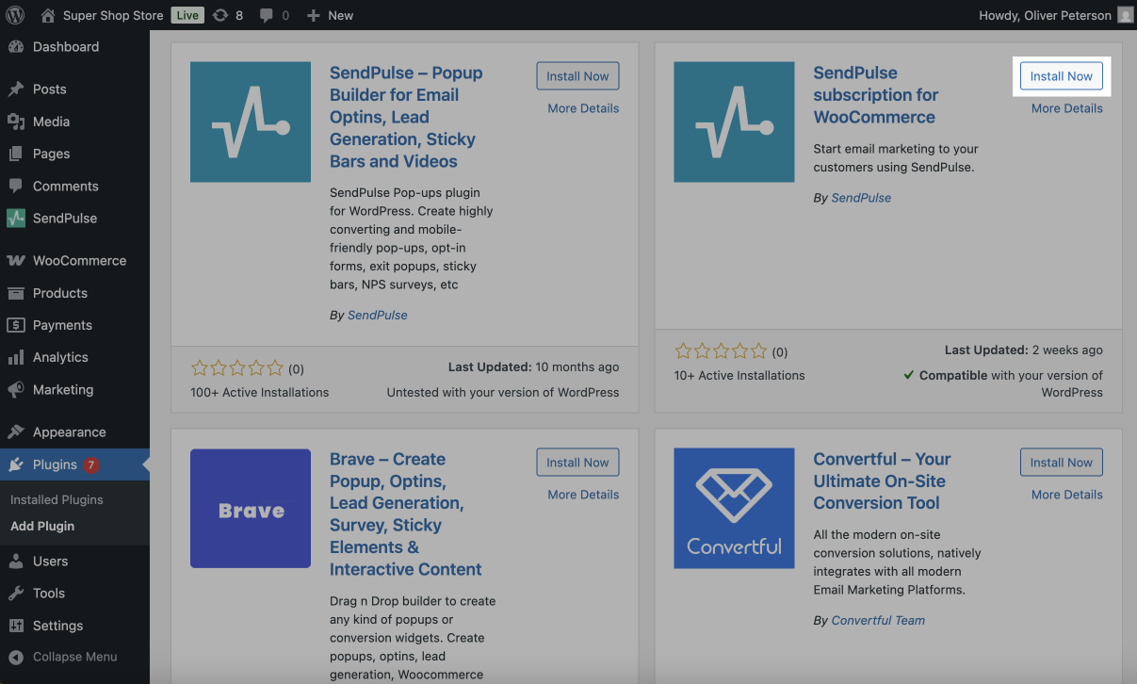This screenshot has height=684, width=1137.
Task: Click the updates circular arrows icon
Action: 220,15
